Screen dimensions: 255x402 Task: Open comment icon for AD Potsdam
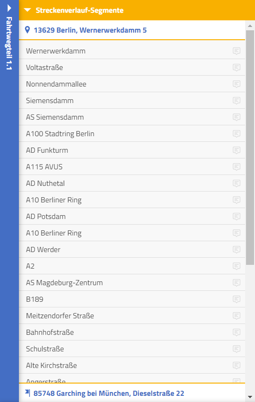(236, 217)
